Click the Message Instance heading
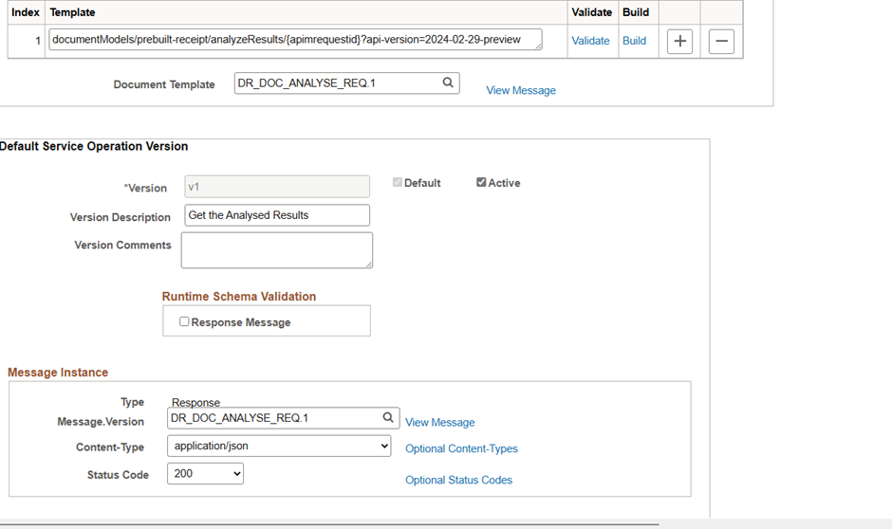The height and width of the screenshot is (529, 892). click(58, 373)
